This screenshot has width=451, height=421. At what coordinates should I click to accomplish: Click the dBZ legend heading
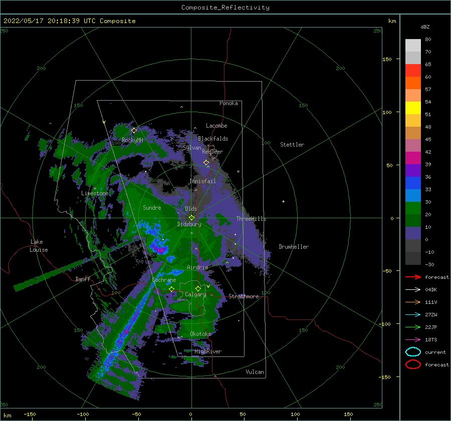pos(425,27)
